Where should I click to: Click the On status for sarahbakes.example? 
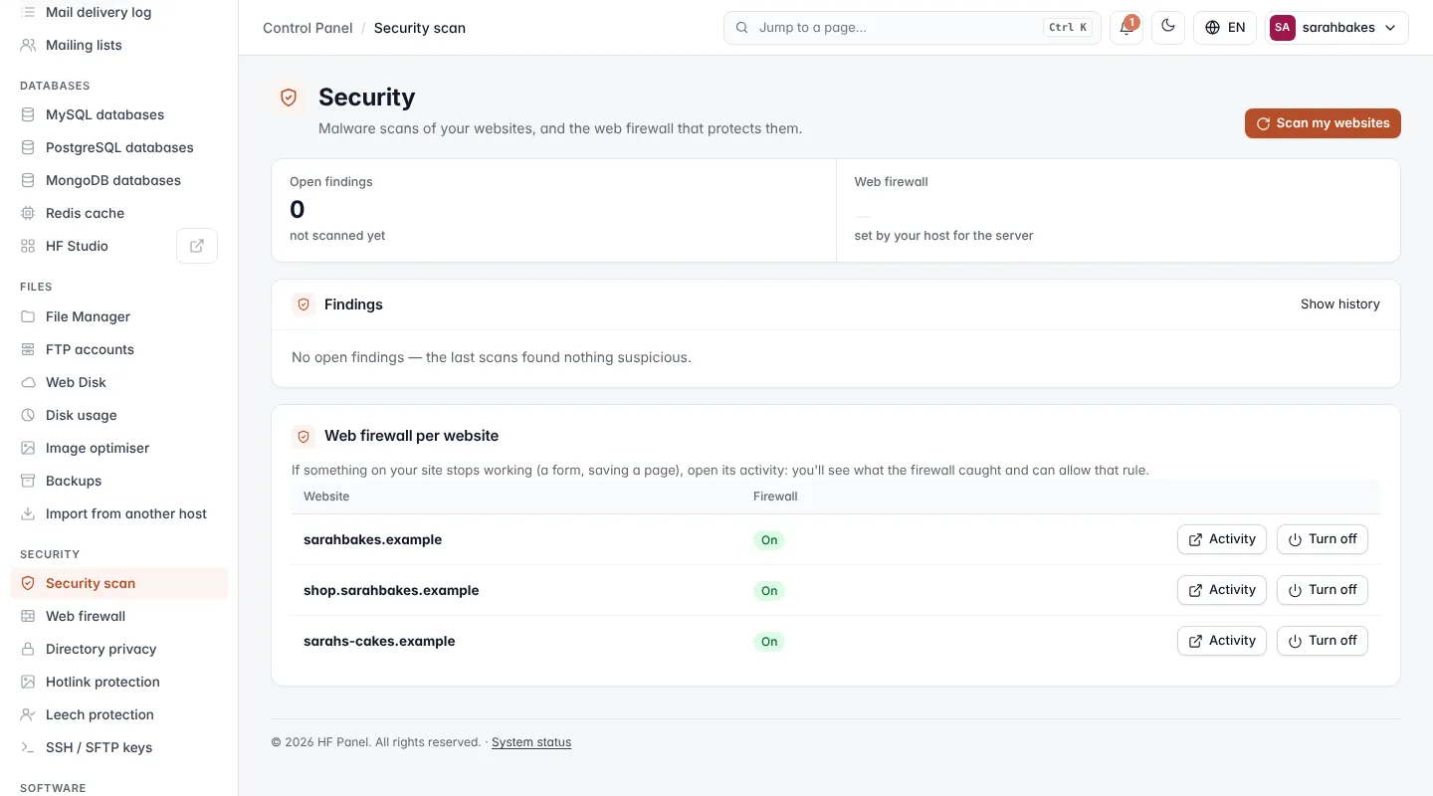click(769, 540)
